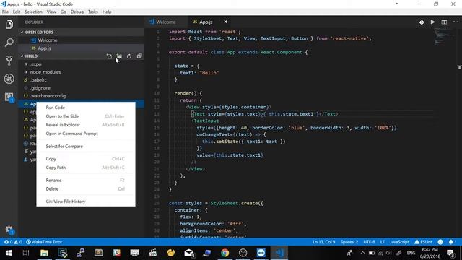Click the git diamond icon in editor toolbar
462x260 pixels.
tap(422, 22)
